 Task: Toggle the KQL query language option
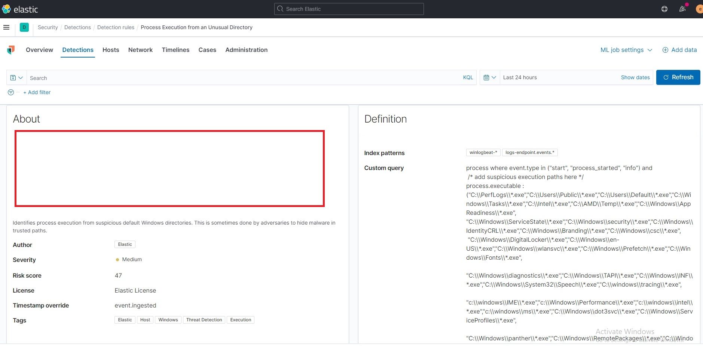click(468, 77)
